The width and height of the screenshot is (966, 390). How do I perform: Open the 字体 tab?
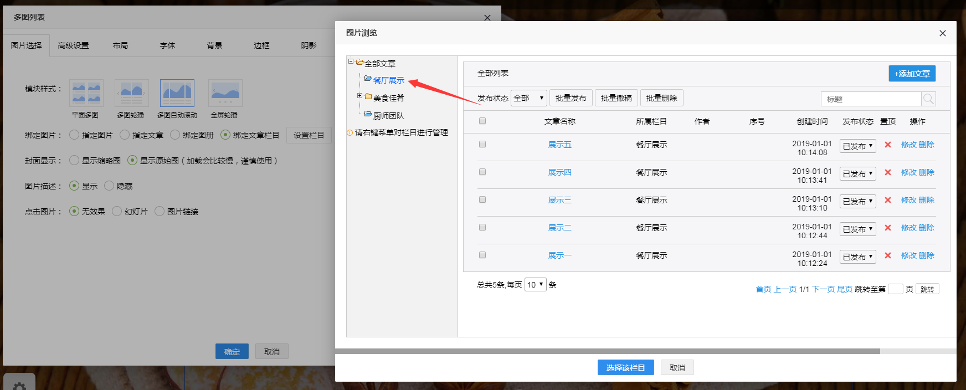coord(167,45)
